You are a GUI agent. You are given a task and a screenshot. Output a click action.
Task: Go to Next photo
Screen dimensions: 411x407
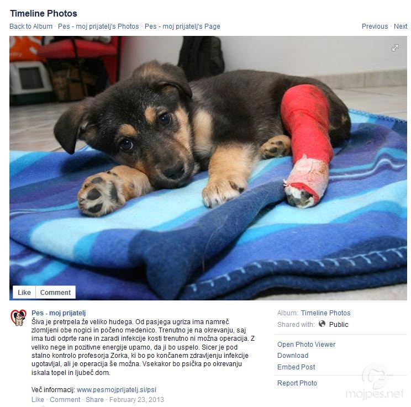click(401, 27)
